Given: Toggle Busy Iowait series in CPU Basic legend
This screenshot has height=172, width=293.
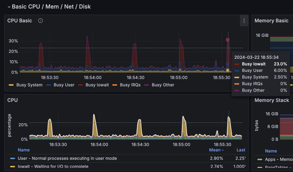Looking at the screenshot, I should pos(97,85).
